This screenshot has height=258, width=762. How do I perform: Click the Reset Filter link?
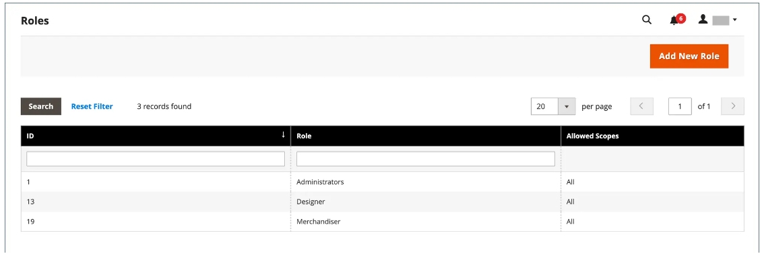pyautogui.click(x=92, y=106)
